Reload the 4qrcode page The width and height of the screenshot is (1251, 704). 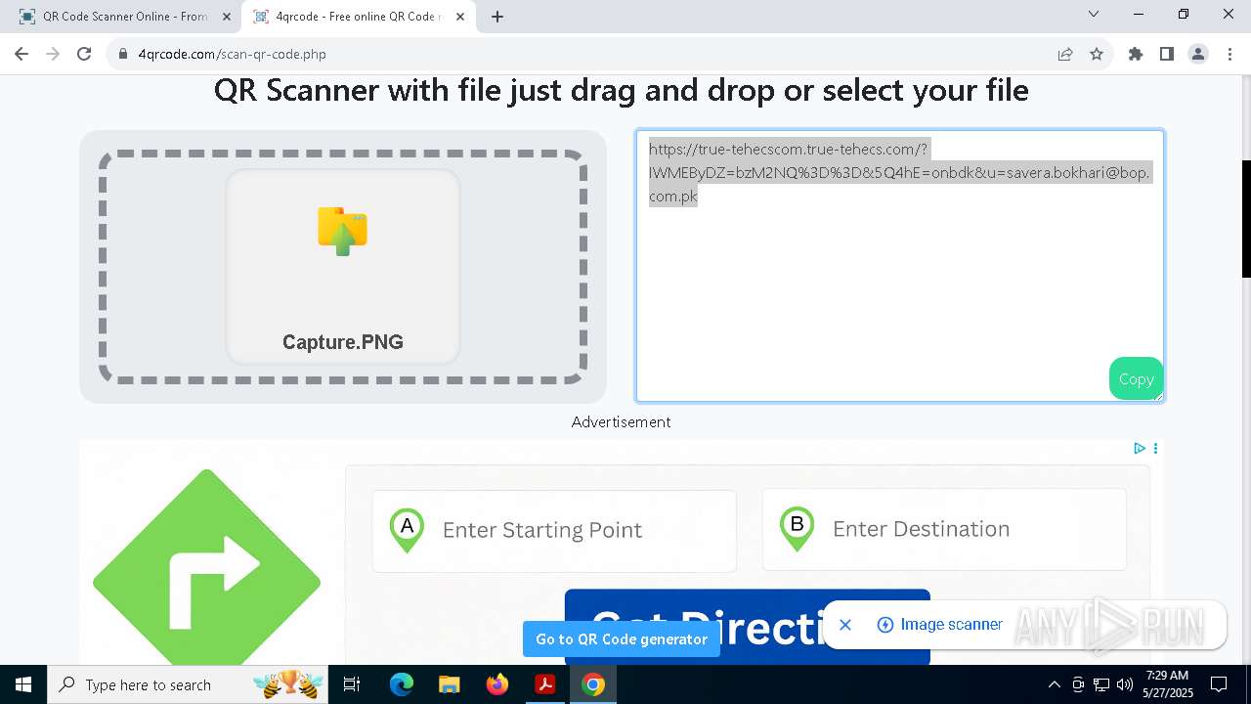point(84,54)
